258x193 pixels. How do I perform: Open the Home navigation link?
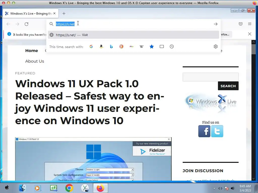pos(31,51)
